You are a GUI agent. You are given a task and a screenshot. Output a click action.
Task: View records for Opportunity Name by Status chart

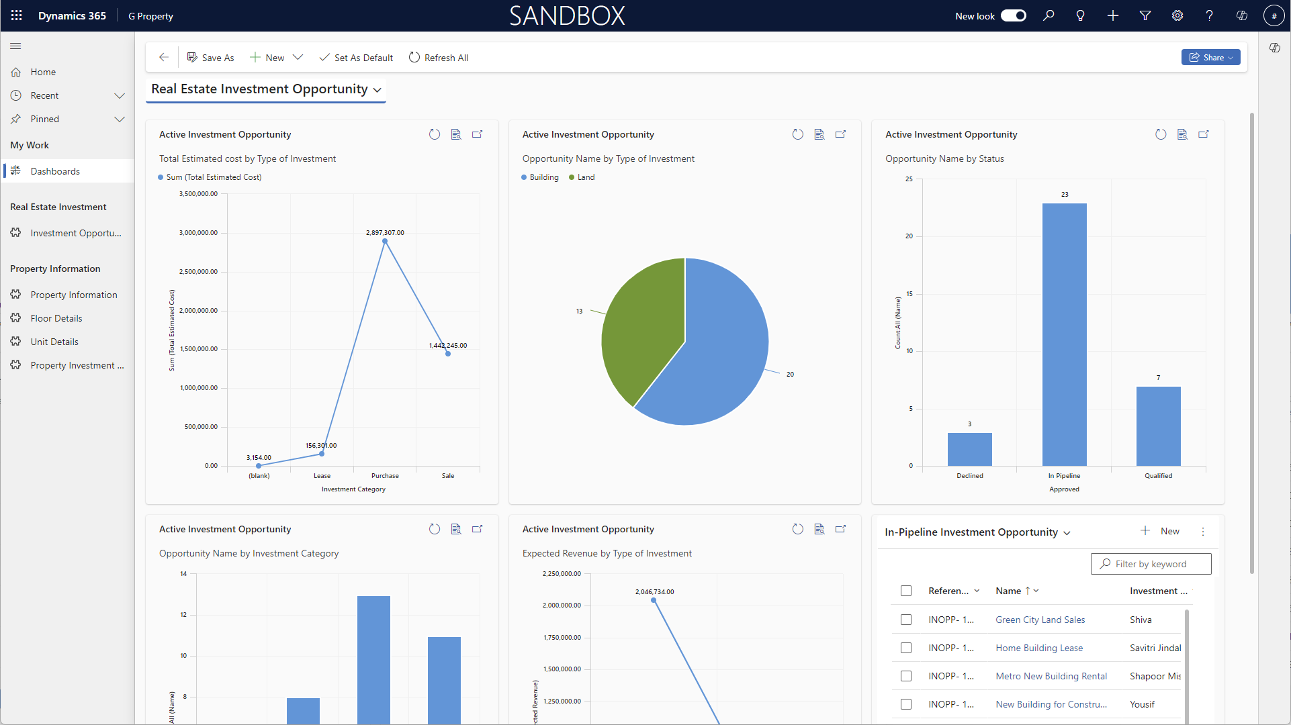pyautogui.click(x=1182, y=134)
